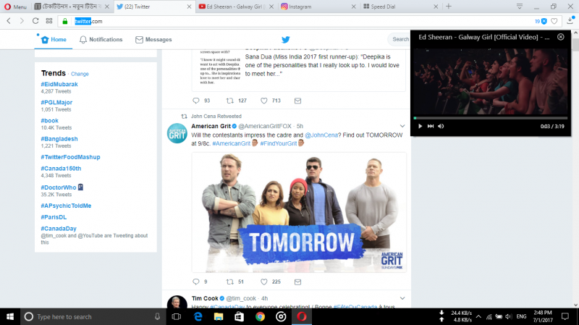Open Google Chrome from the taskbar
This screenshot has height=325, width=579.
point(260,317)
